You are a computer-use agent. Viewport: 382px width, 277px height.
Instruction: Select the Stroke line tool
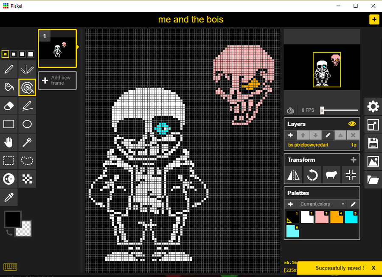coord(27,106)
